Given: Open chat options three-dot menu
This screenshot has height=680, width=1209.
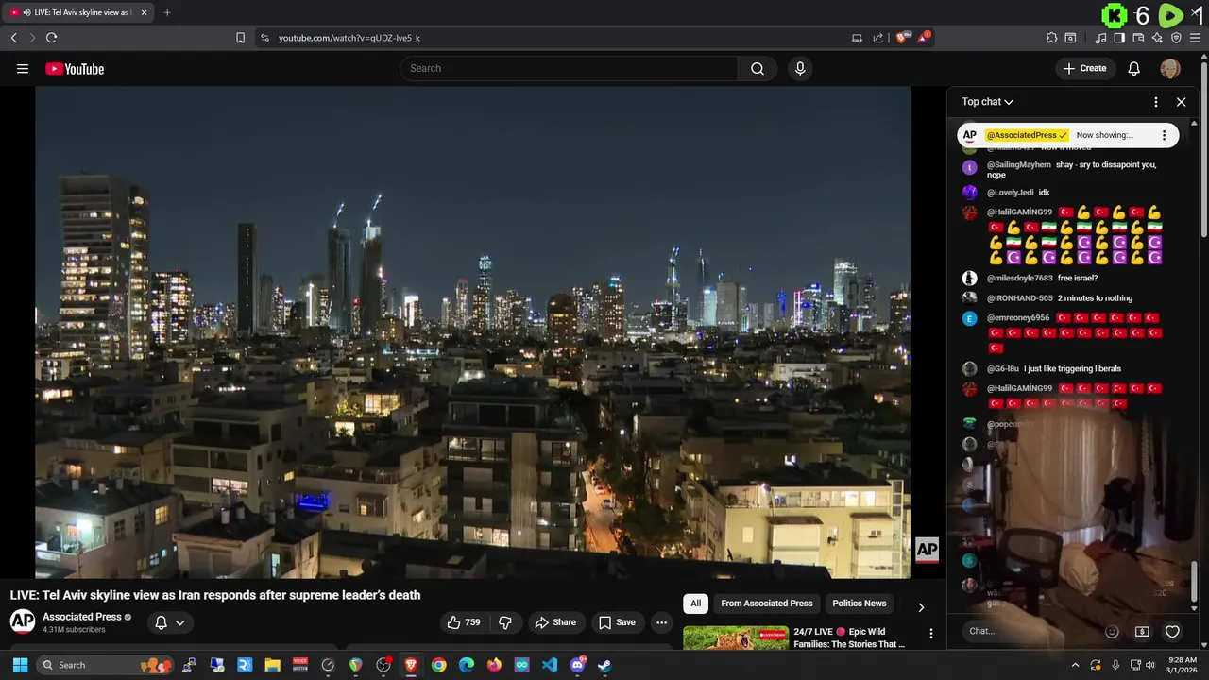Looking at the screenshot, I should (1156, 102).
